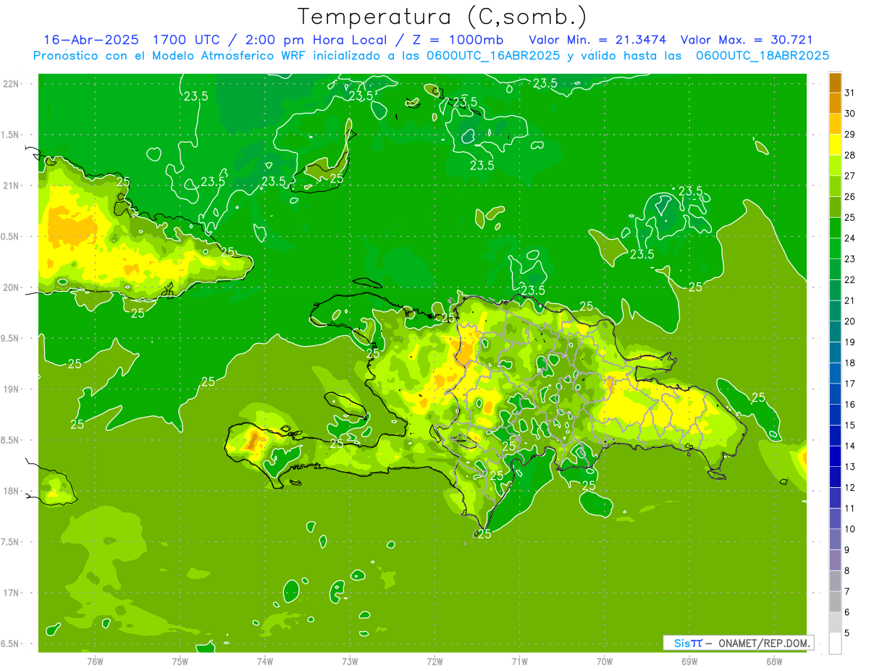Image resolution: width=869 pixels, height=671 pixels.
Task: Click the latitude axis label "21N"
Action: point(12,185)
